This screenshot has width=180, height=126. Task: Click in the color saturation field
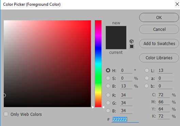pyautogui.click(x=47, y=64)
